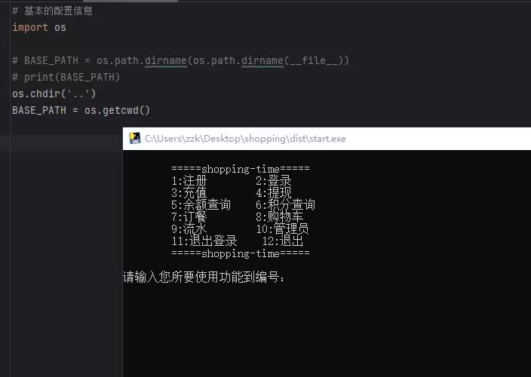Click the top '=====shopping-time=====' header line

[x=240, y=169]
